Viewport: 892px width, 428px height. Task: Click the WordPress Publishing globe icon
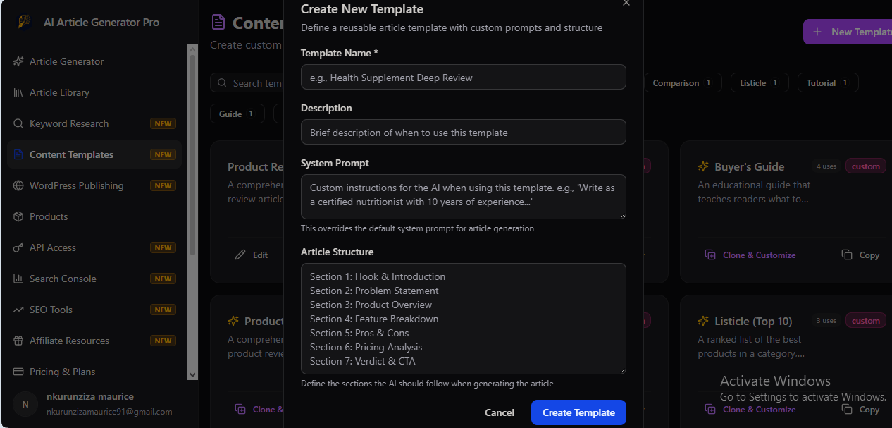[x=18, y=185]
